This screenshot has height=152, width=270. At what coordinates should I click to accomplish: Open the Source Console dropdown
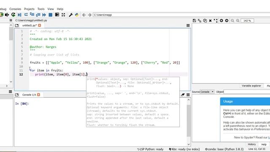(207, 92)
